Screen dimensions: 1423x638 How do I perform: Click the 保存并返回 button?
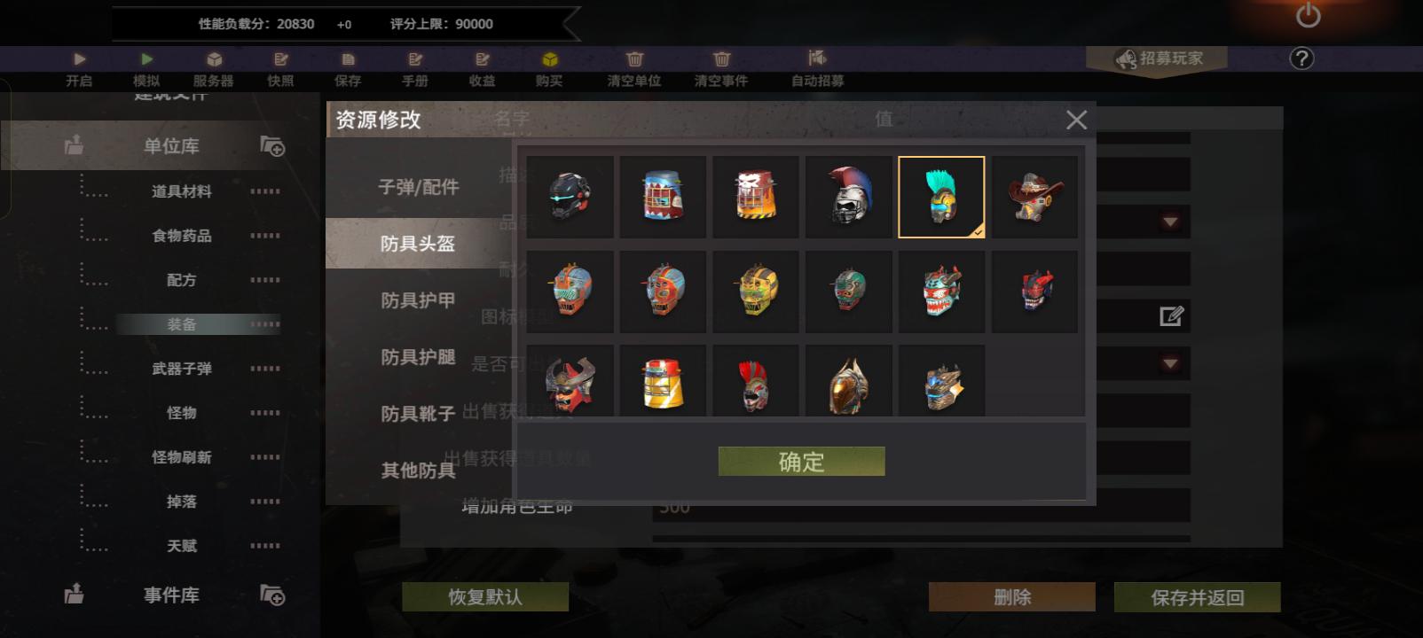[x=1197, y=597]
